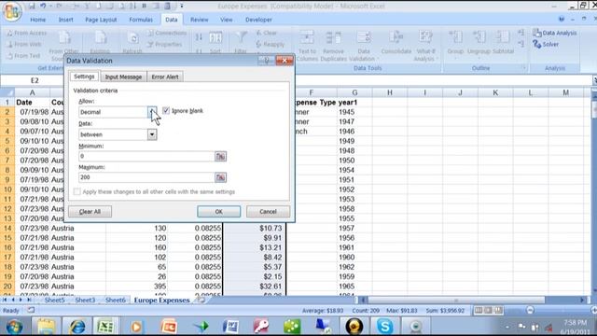Viewport: 597px width, 336px height.
Task: Select the Settings tab in the dialog
Action: (x=84, y=77)
